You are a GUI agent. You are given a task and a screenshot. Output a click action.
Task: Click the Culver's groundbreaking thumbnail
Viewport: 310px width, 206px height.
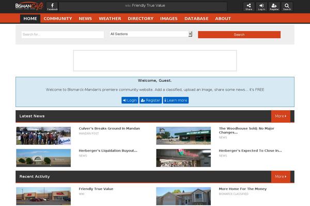pyautogui.click(x=43, y=136)
